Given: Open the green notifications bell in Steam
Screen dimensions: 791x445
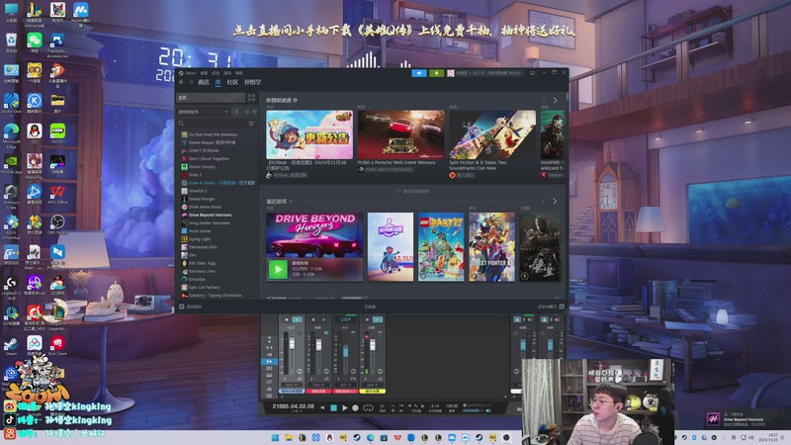Looking at the screenshot, I should [436, 73].
